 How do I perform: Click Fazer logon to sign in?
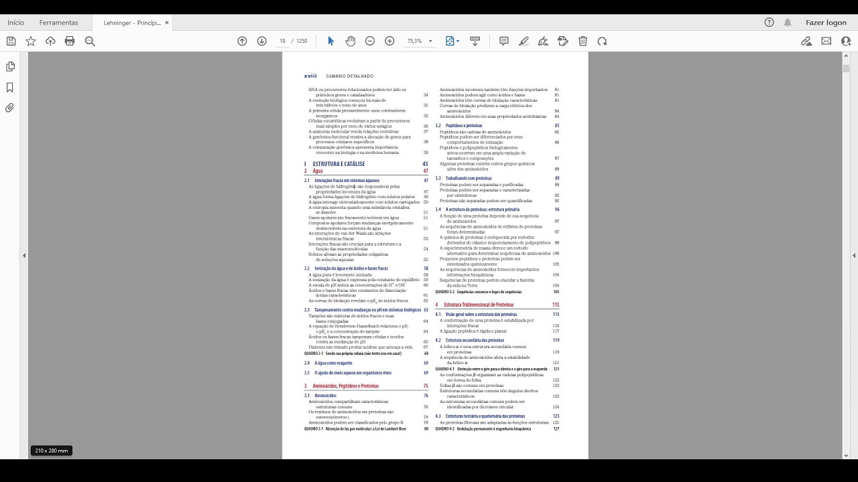pos(826,22)
